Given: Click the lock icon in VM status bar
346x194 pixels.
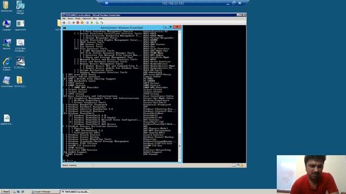Looking at the screenshot, I should pos(242,165).
